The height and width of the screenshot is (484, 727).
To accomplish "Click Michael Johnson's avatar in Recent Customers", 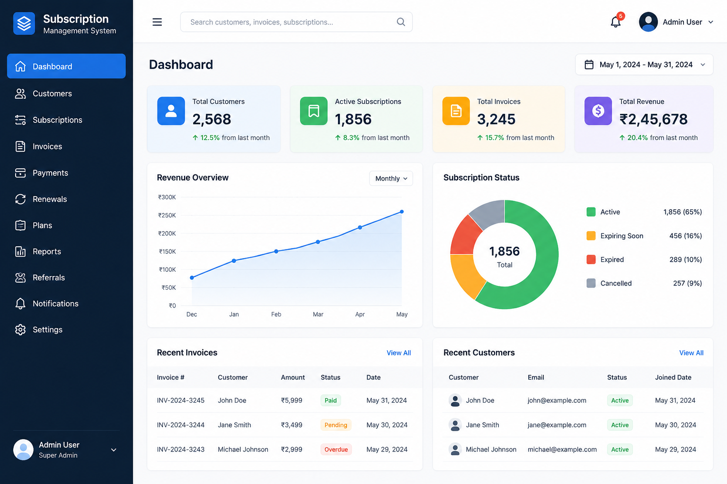I will tap(455, 449).
